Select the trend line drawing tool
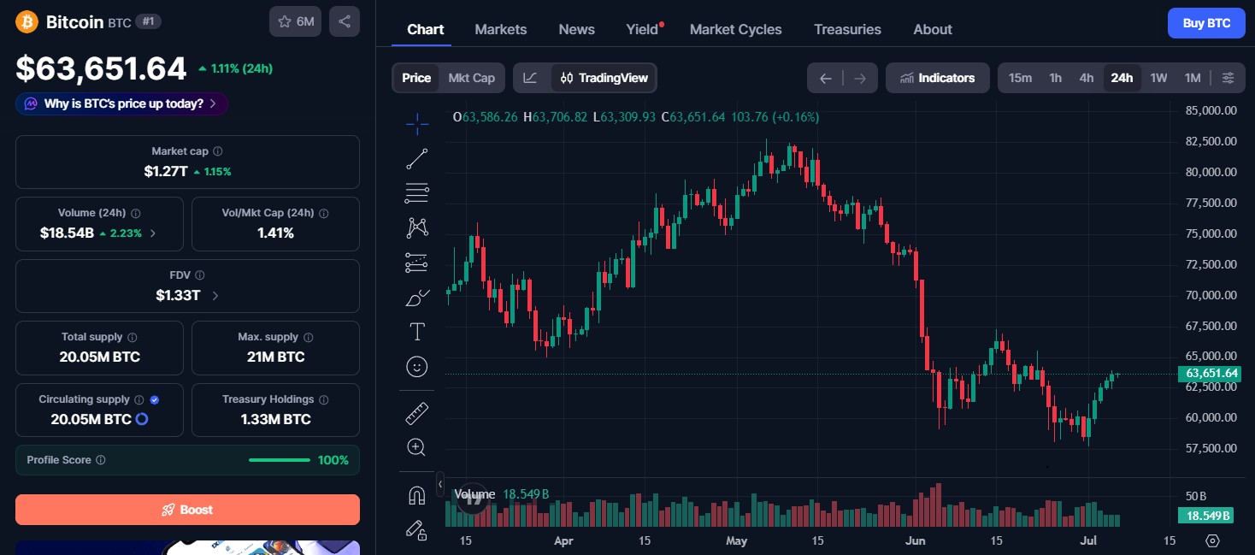The width and height of the screenshot is (1255, 555). 417,158
